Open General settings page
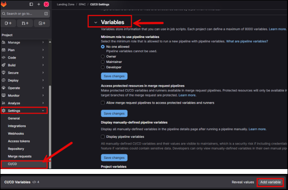Image resolution: width=288 pixels, height=190 pixels. pos(14,118)
